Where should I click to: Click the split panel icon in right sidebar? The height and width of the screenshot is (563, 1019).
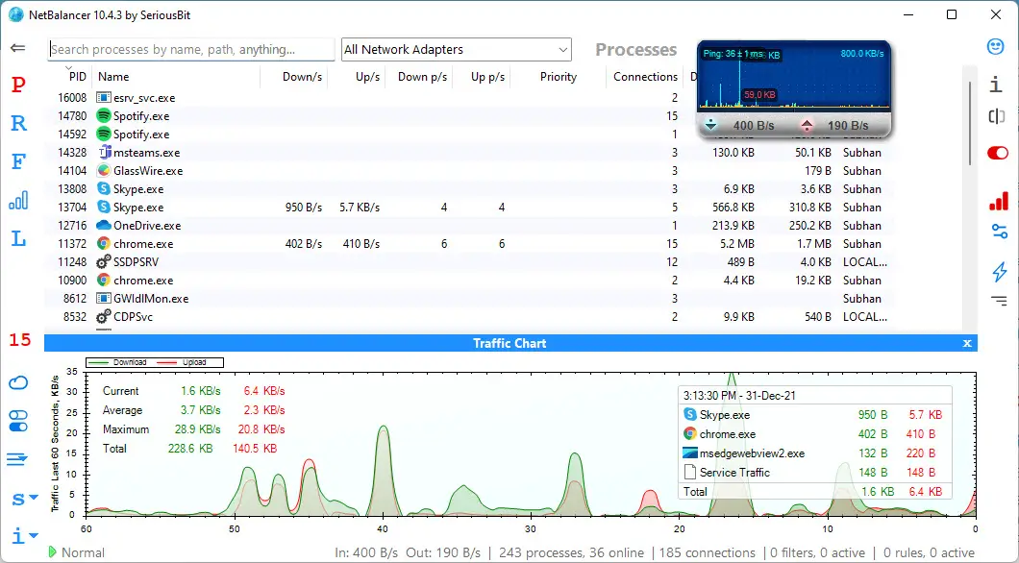point(997,116)
